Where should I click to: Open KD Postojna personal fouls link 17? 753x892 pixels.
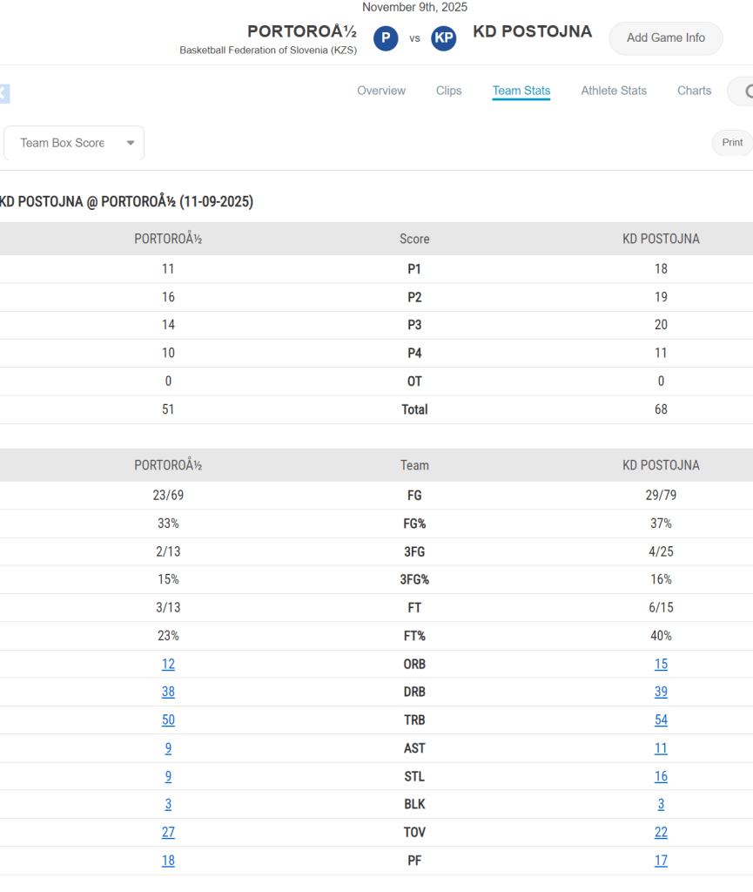(x=661, y=861)
